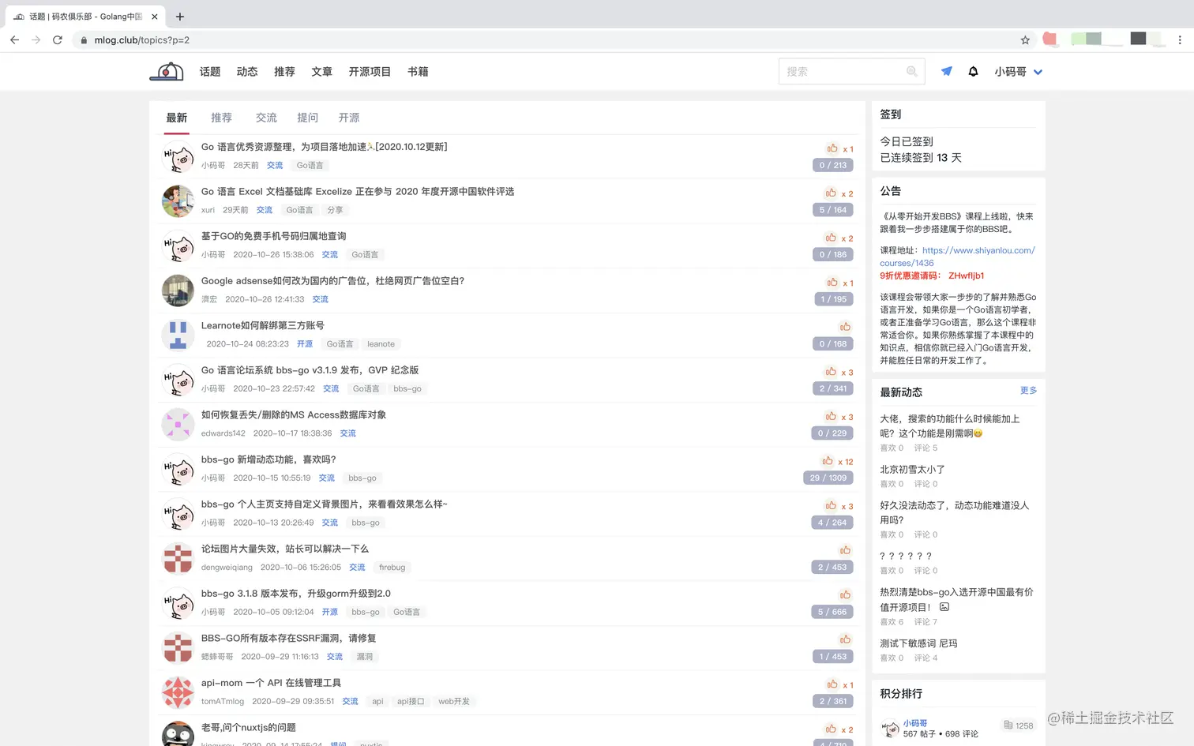Open the 开源项目 navigation menu item
Viewport: 1194px width, 746px height.
tap(370, 71)
